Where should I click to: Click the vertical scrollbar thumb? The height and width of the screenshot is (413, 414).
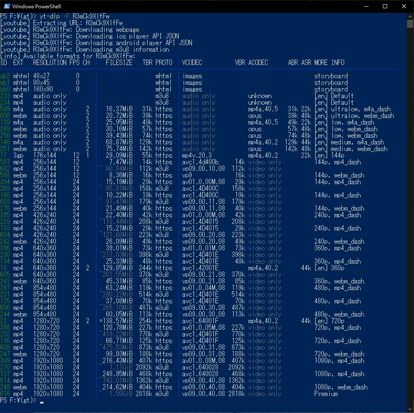[x=410, y=24]
